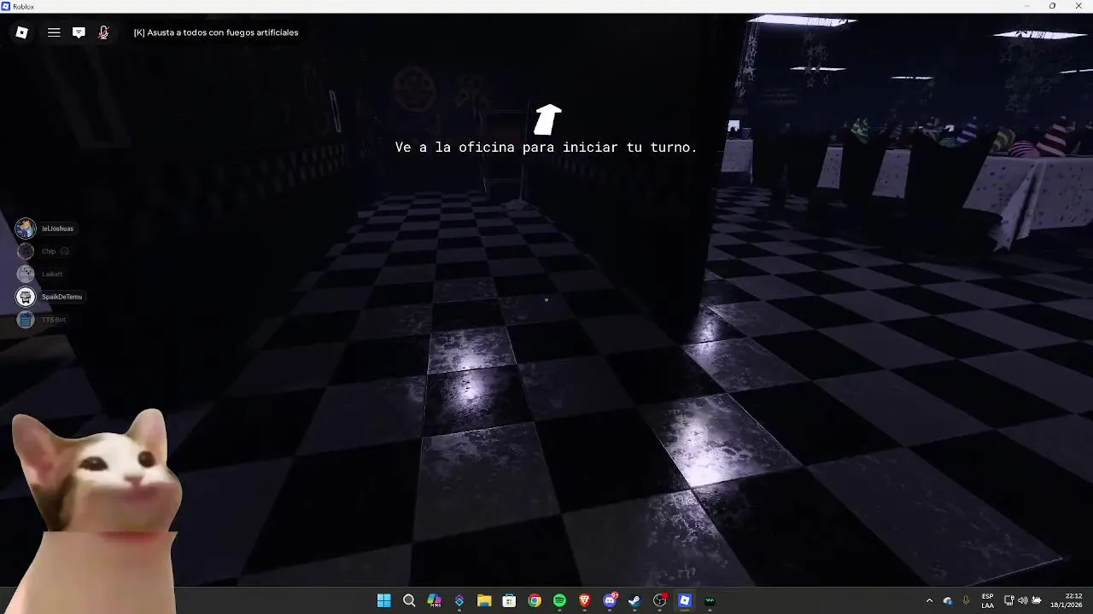The width and height of the screenshot is (1093, 614).
Task: Expand hidden system tray icons
Action: [930, 600]
